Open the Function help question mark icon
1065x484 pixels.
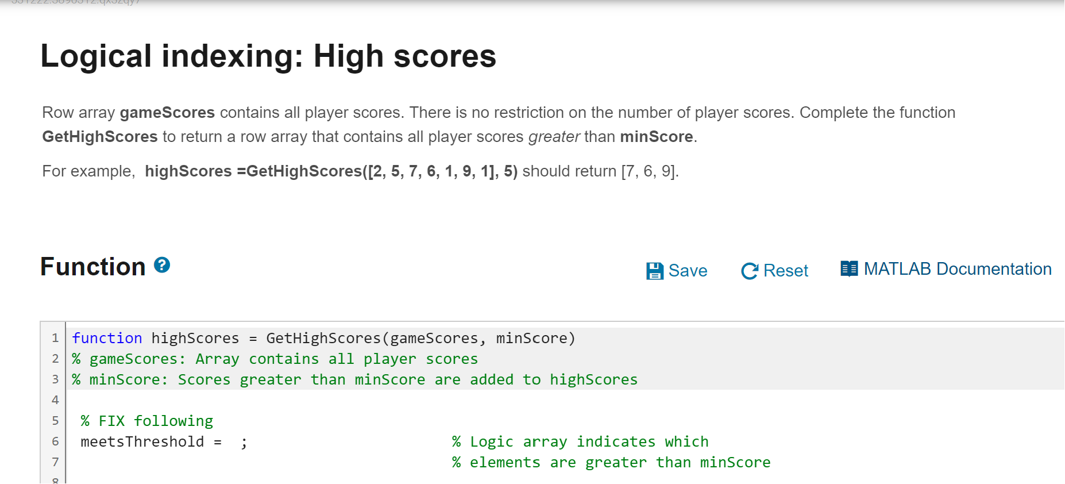click(x=162, y=265)
